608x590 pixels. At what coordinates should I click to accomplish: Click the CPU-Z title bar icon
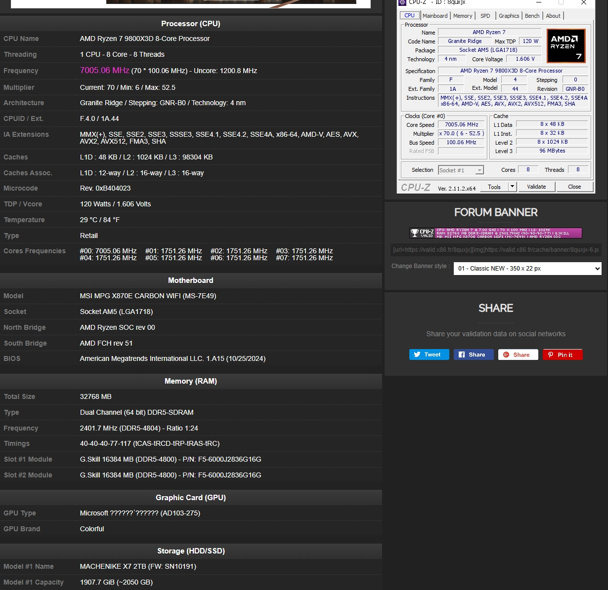pyautogui.click(x=402, y=2)
